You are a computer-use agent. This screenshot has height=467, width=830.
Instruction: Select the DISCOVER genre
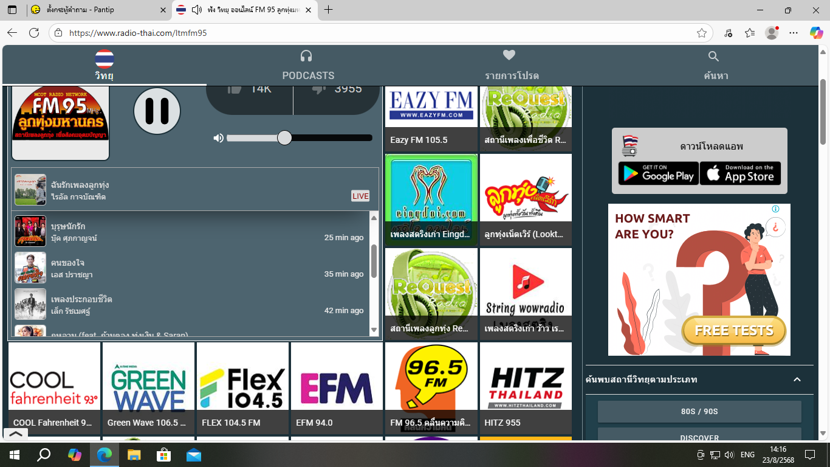pyautogui.click(x=699, y=434)
